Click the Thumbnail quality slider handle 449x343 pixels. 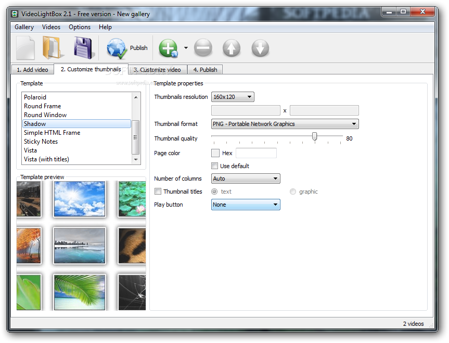pos(314,137)
